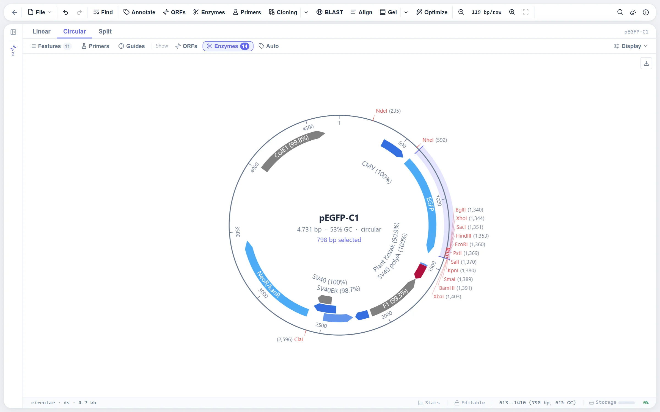Expand the Cloning options chevron
Image resolution: width=660 pixels, height=412 pixels.
[x=306, y=12]
